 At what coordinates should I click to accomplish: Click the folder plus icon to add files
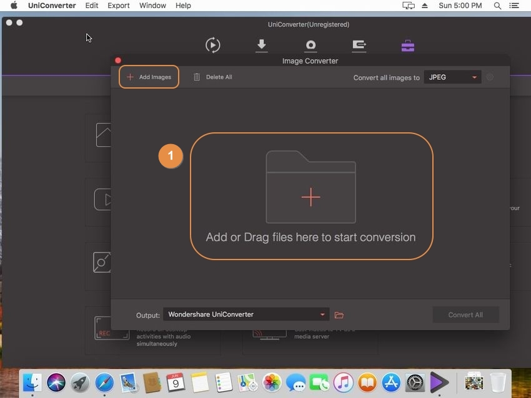pyautogui.click(x=310, y=197)
